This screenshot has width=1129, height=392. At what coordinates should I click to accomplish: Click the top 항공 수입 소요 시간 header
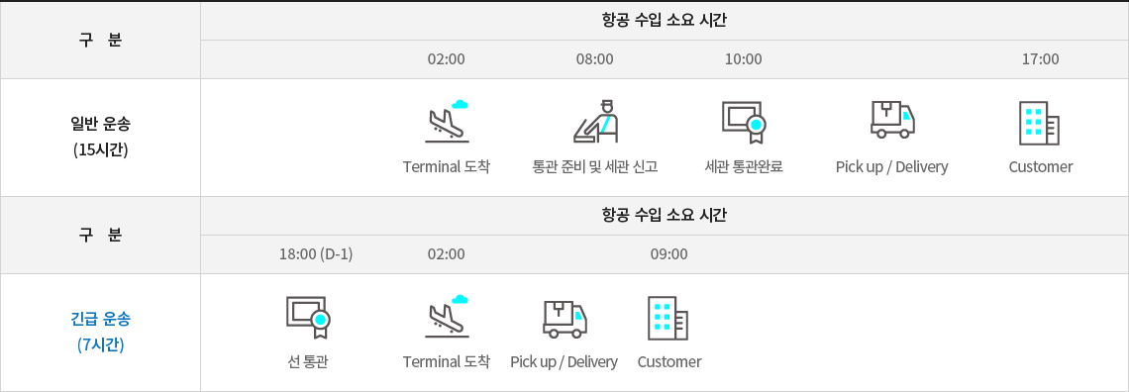[x=664, y=20]
